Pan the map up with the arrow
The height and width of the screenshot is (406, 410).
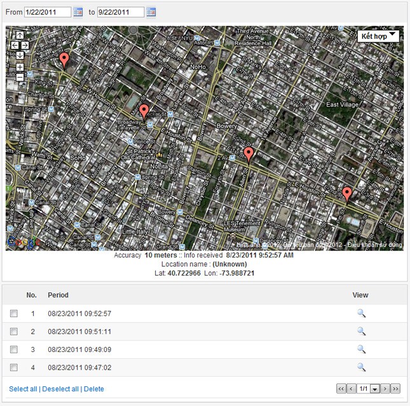[20, 35]
